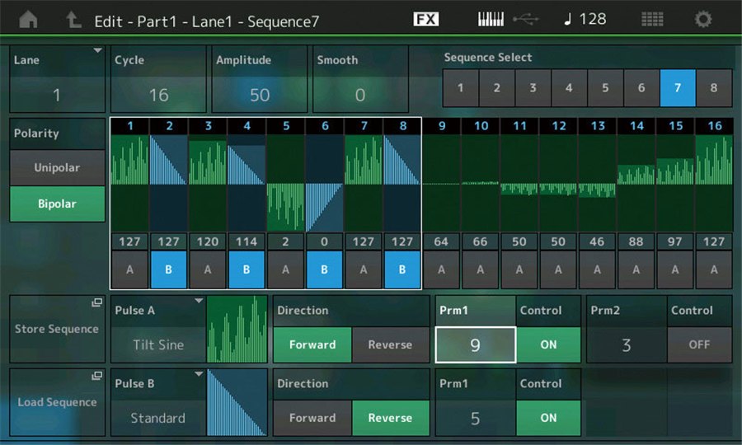Open the FX settings icon

pos(425,19)
